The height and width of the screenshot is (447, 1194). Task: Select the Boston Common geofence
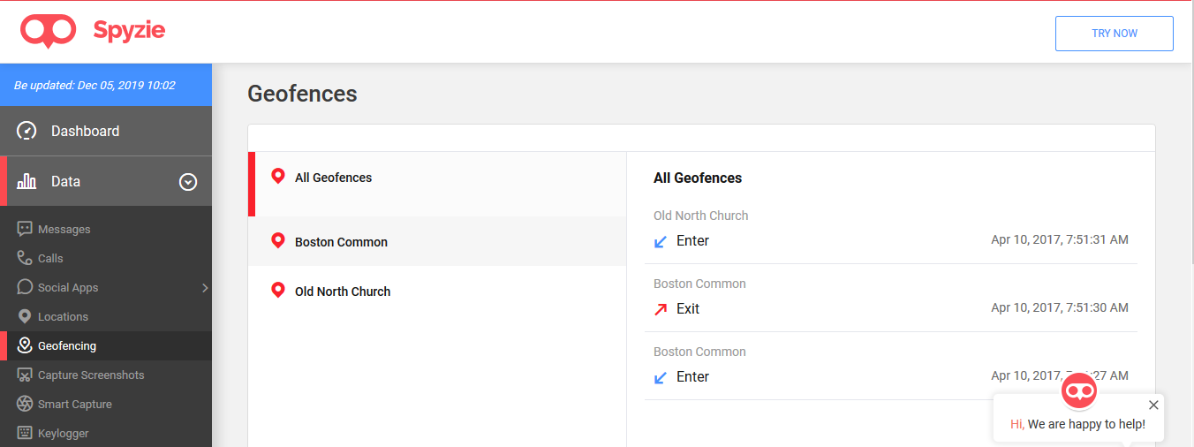click(x=437, y=241)
